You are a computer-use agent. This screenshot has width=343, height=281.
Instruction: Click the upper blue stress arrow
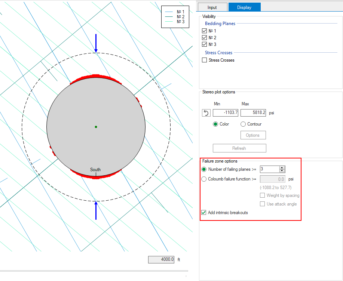[x=96, y=43]
